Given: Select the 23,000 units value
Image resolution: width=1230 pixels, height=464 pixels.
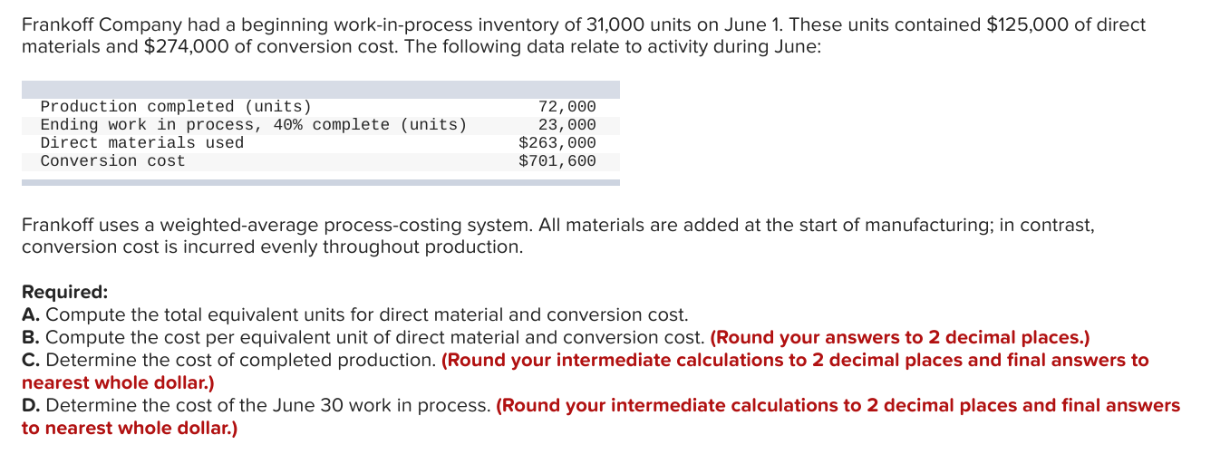Looking at the screenshot, I should (x=567, y=125).
